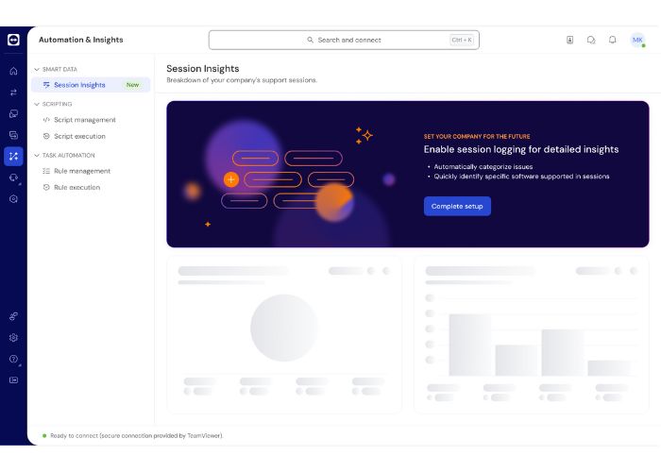
Task: Open the notifications bell icon
Action: 612,40
